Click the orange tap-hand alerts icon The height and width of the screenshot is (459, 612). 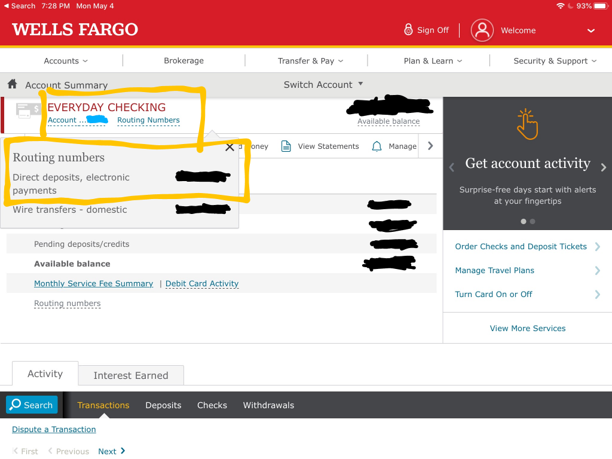coord(527,124)
